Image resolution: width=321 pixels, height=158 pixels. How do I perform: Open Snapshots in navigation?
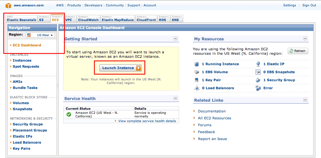click(x=22, y=109)
